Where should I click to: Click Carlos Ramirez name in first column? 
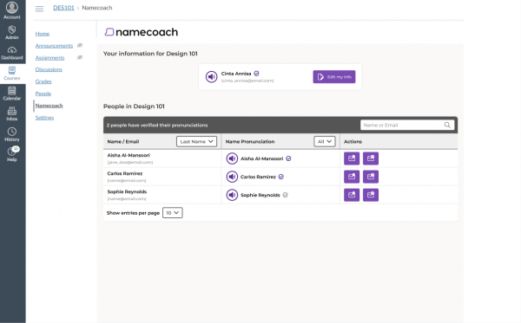point(124,173)
